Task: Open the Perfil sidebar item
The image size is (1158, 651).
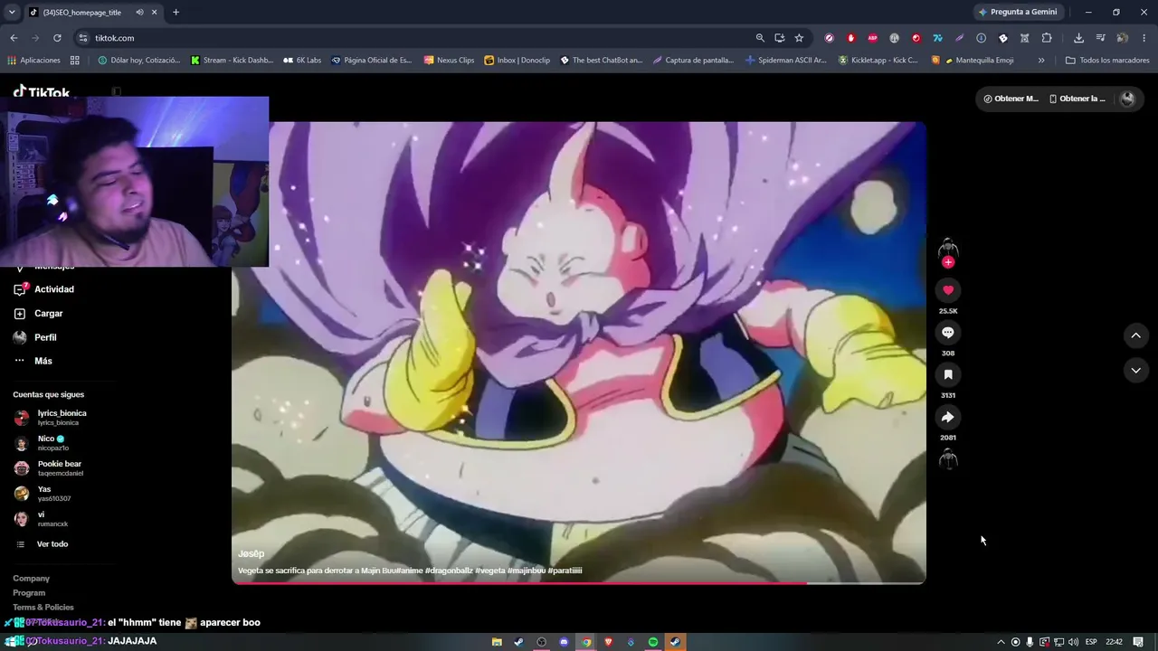Action: [x=34, y=337]
